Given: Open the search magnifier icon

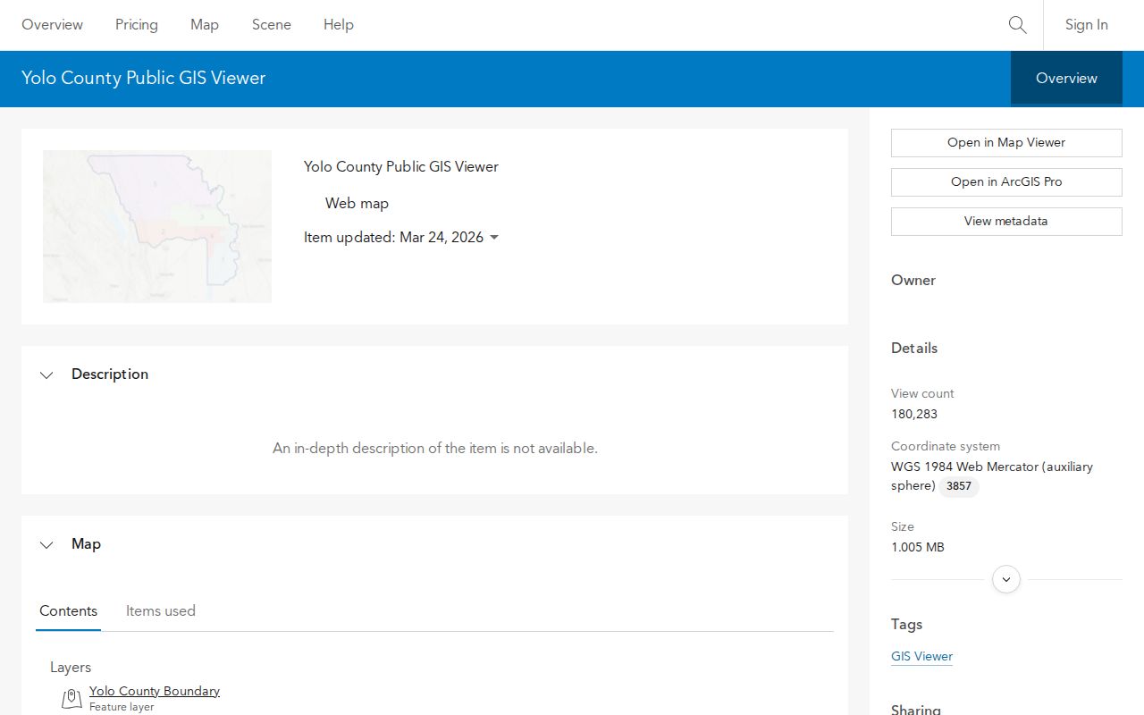Looking at the screenshot, I should 1017,25.
